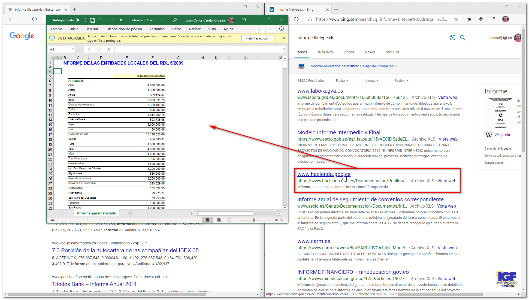Open the Ayuda ribbon tab

[x=229, y=29]
